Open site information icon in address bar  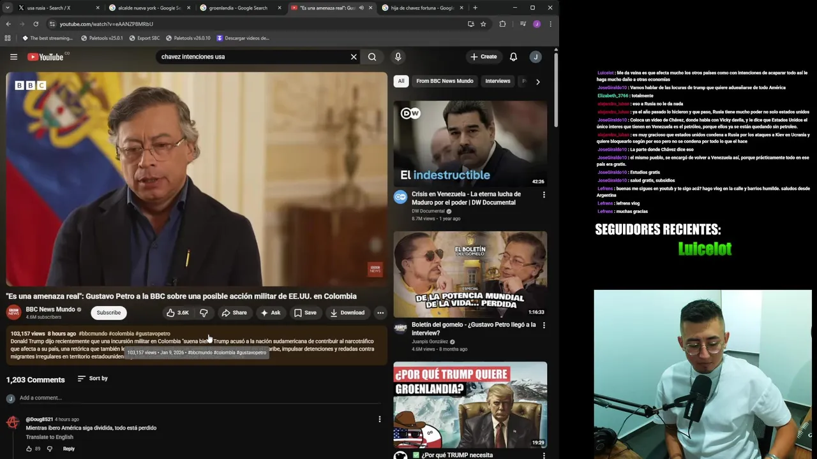pos(52,24)
